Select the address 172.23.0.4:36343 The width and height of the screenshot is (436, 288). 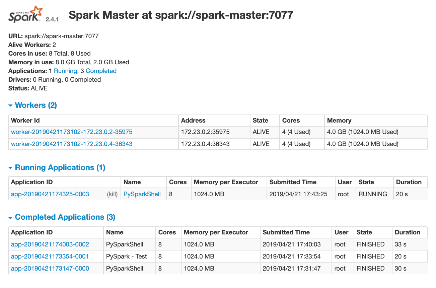point(205,144)
